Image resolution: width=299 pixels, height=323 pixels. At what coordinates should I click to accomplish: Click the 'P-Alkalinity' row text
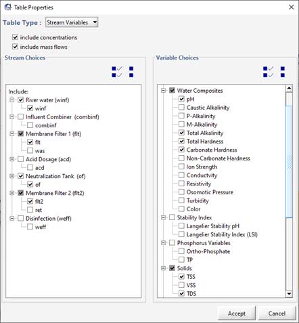(x=201, y=116)
